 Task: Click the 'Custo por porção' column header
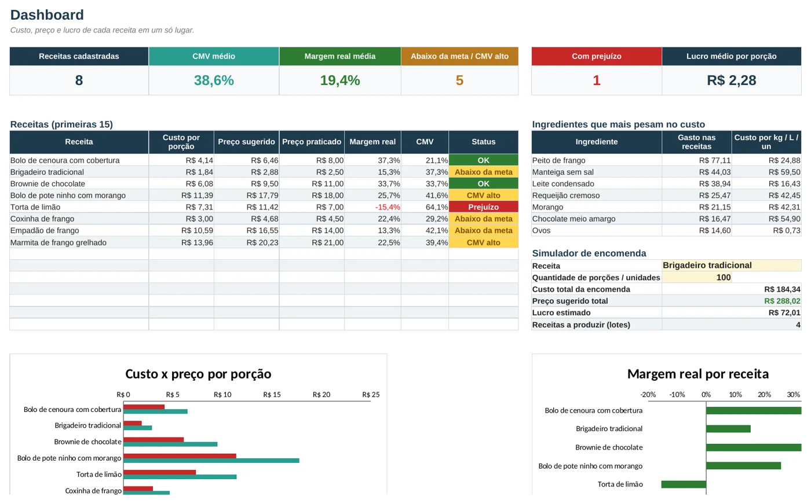181,142
